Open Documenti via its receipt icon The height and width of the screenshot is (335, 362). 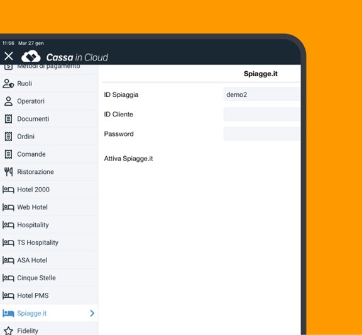click(x=8, y=119)
